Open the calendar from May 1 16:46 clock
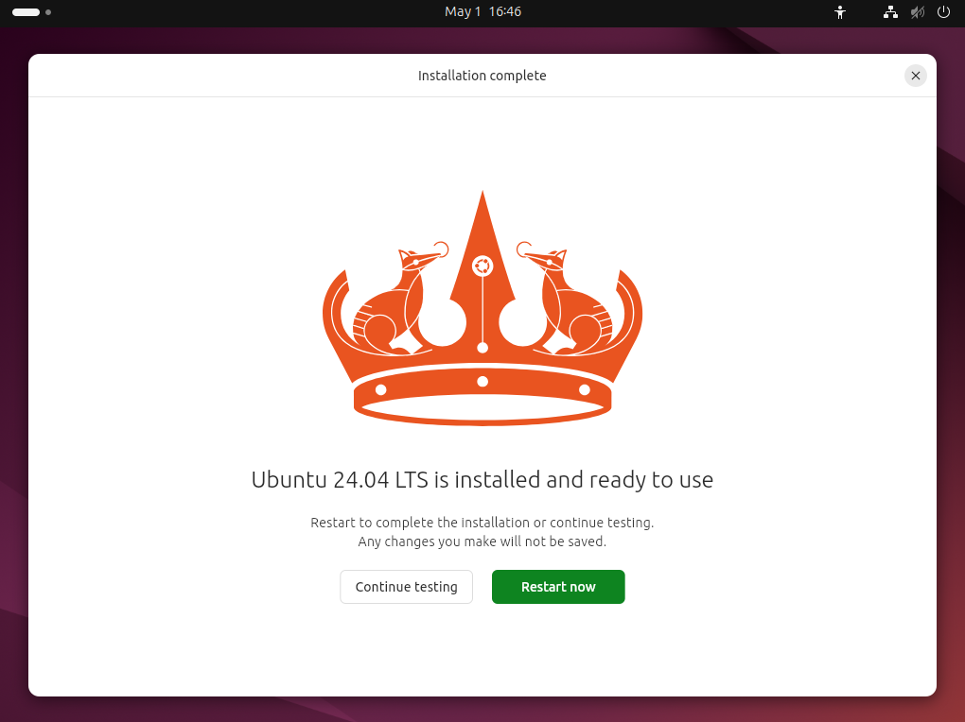 (x=482, y=12)
